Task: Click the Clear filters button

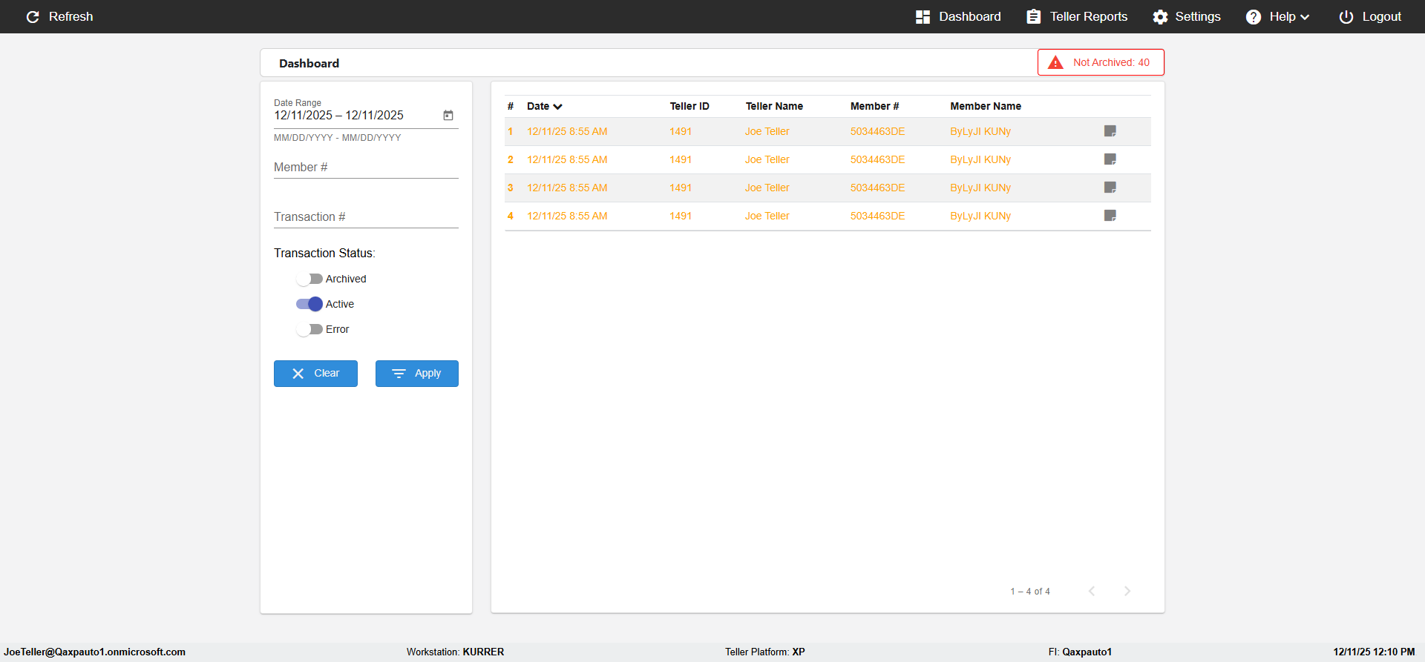Action: [315, 374]
